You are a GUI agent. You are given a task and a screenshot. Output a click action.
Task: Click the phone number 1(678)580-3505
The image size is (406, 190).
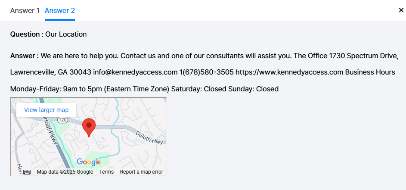coord(206,72)
